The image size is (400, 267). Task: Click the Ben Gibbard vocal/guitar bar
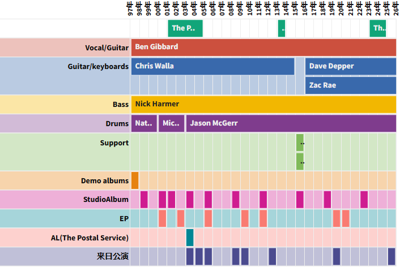(263, 47)
